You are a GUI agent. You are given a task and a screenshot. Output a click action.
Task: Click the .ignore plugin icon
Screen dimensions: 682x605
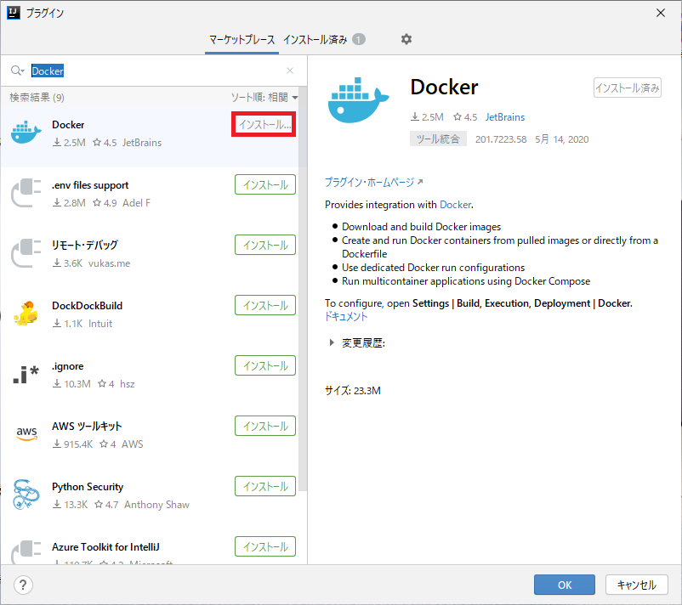[x=26, y=374]
